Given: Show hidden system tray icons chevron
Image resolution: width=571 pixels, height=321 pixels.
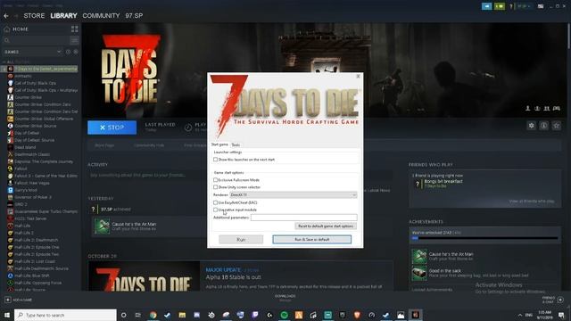Looking at the screenshot, I should (519, 315).
